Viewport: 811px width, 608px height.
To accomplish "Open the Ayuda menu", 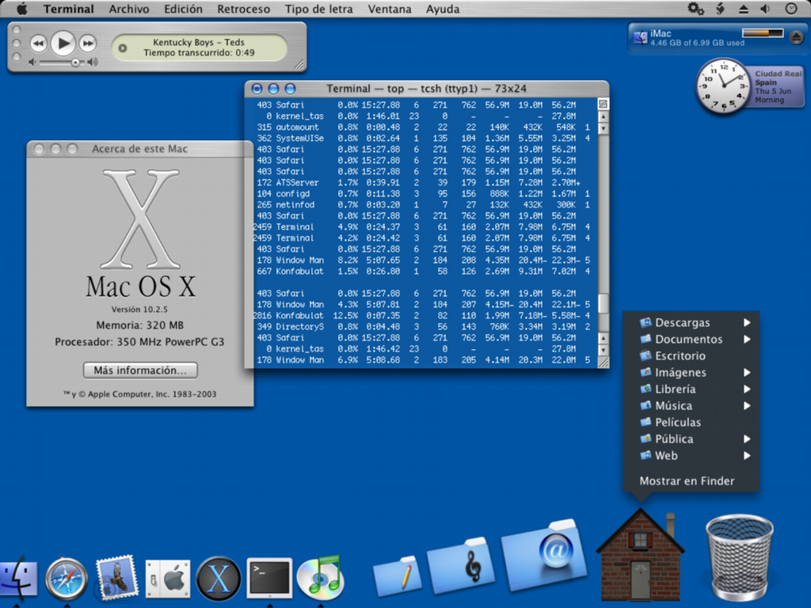I will [x=443, y=9].
